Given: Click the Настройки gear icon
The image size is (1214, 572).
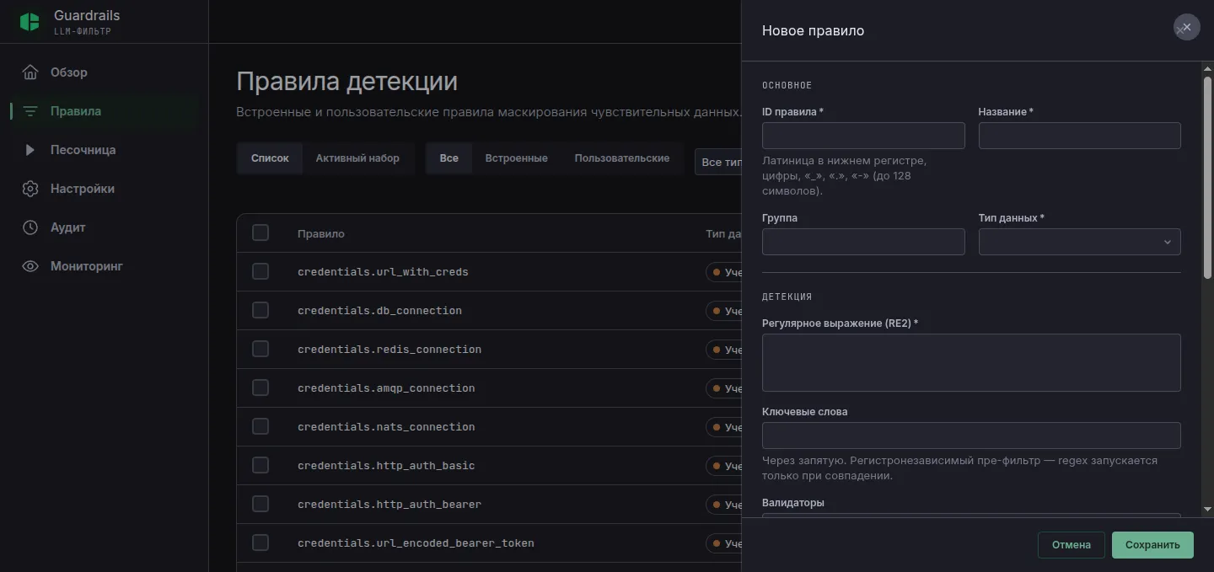Looking at the screenshot, I should [x=30, y=189].
